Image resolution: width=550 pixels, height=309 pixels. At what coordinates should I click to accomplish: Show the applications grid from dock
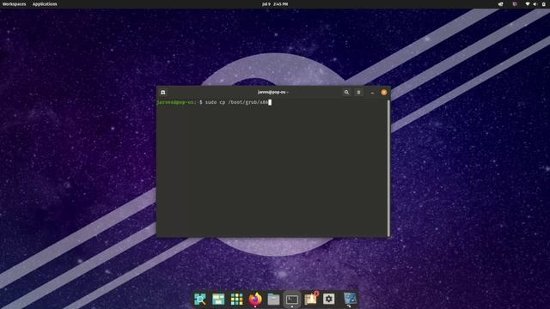237,300
